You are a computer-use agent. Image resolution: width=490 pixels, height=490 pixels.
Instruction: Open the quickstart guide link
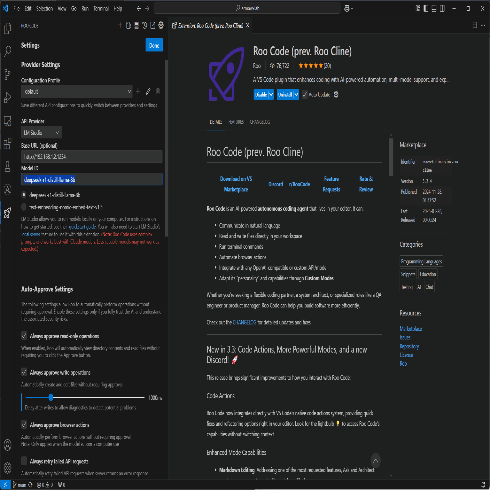(x=82, y=227)
